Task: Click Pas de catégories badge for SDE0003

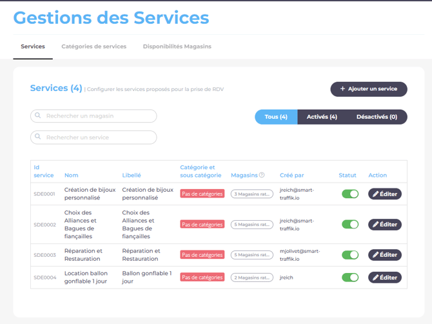Action: pos(202,254)
